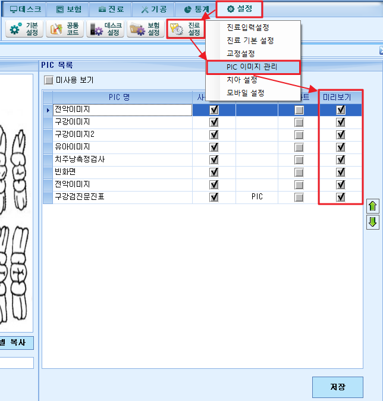Open the 보험설정 toolbar icon
383x401 pixels.
coord(146,29)
